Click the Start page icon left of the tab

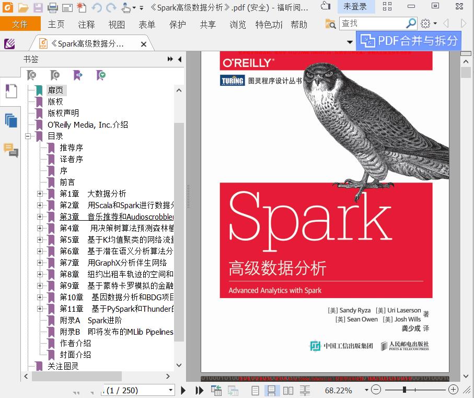pyautogui.click(x=10, y=44)
